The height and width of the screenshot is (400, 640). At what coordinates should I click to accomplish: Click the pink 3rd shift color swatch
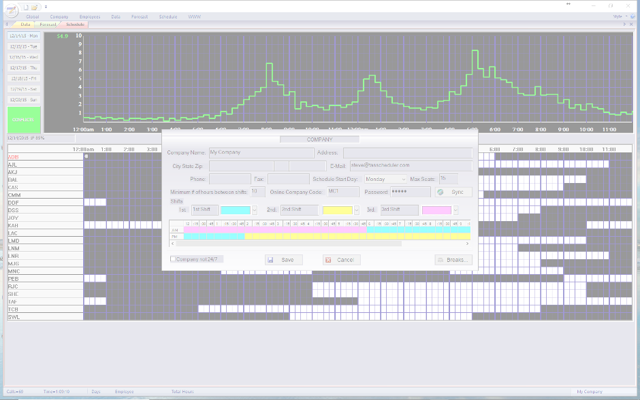click(436, 210)
